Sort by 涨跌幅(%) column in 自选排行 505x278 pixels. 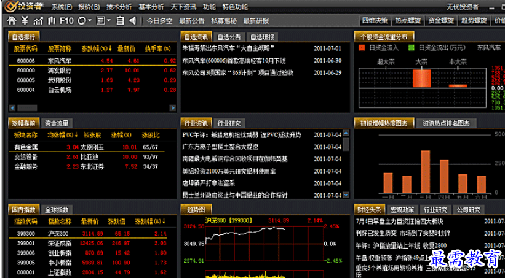pyautogui.click(x=97, y=49)
